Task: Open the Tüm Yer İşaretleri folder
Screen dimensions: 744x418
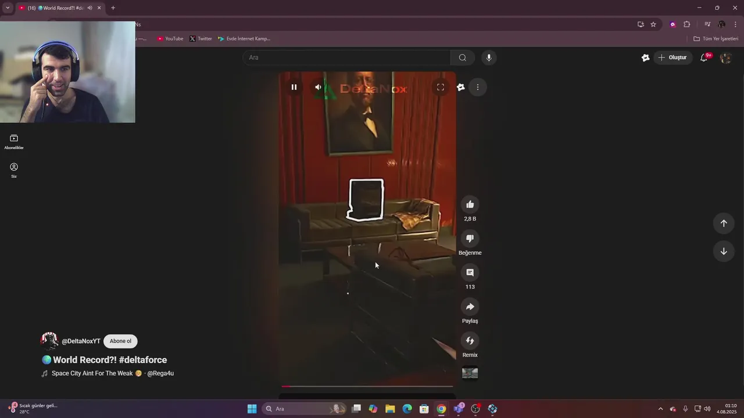Action: coord(716,39)
